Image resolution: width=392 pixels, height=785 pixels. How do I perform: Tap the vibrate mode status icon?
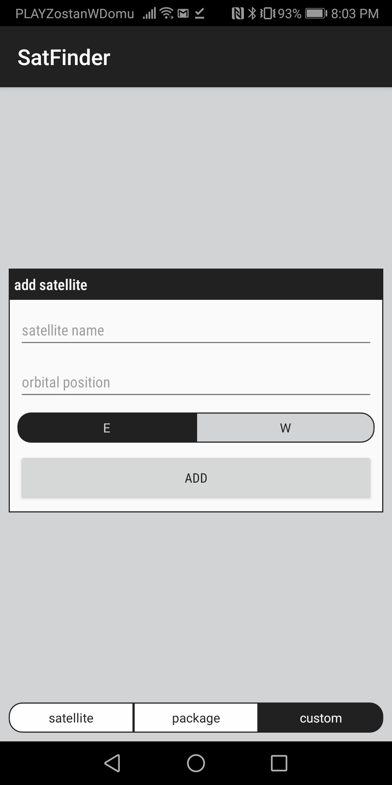pyautogui.click(x=267, y=13)
